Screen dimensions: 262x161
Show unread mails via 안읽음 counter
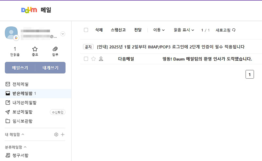coord(15,51)
